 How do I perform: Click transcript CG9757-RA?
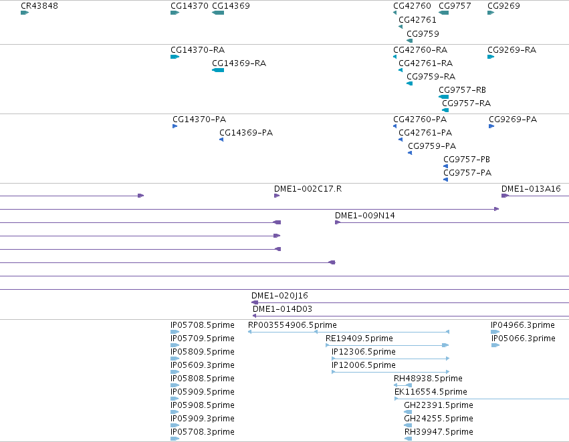[466, 103]
